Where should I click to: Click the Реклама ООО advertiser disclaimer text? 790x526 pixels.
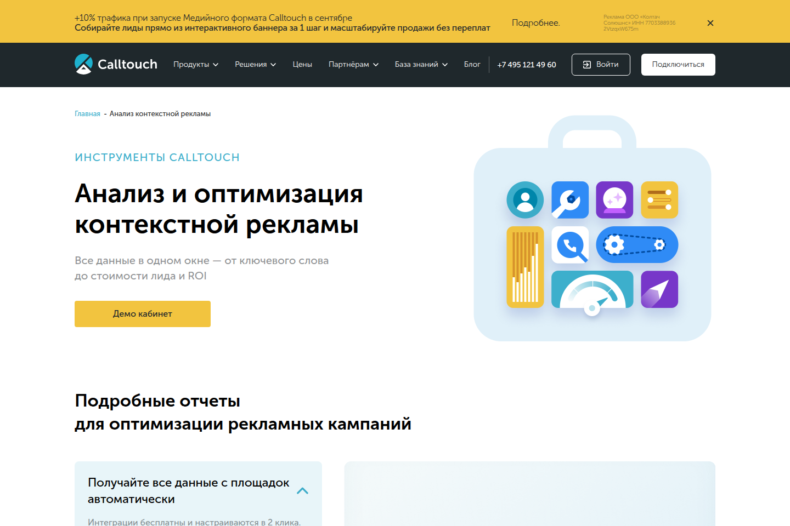(x=640, y=23)
